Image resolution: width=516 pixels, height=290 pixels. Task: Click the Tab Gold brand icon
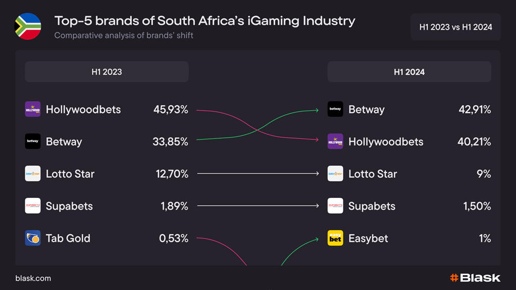click(33, 238)
